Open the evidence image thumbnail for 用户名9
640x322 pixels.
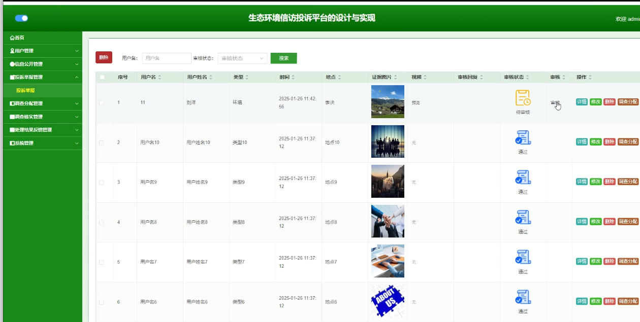(388, 181)
